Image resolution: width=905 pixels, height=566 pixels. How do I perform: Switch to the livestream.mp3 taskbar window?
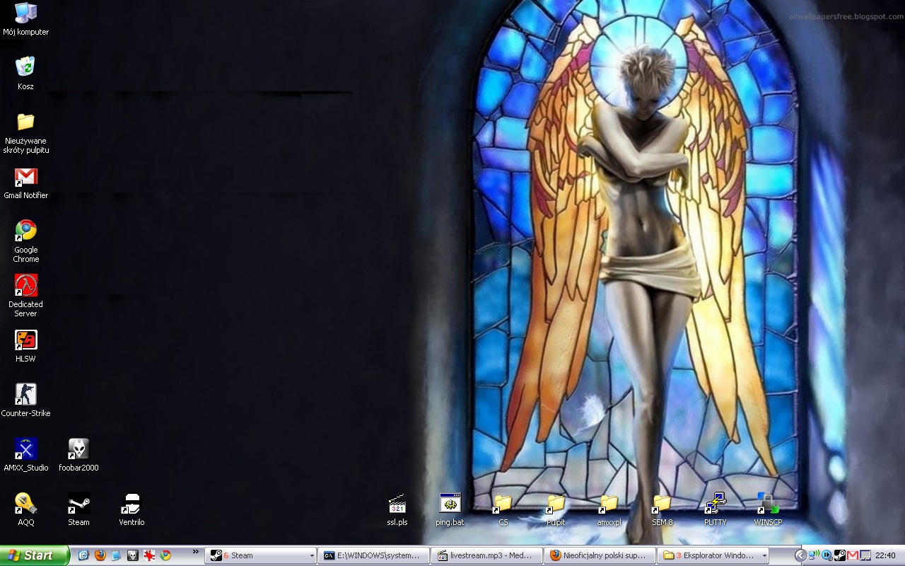486,555
